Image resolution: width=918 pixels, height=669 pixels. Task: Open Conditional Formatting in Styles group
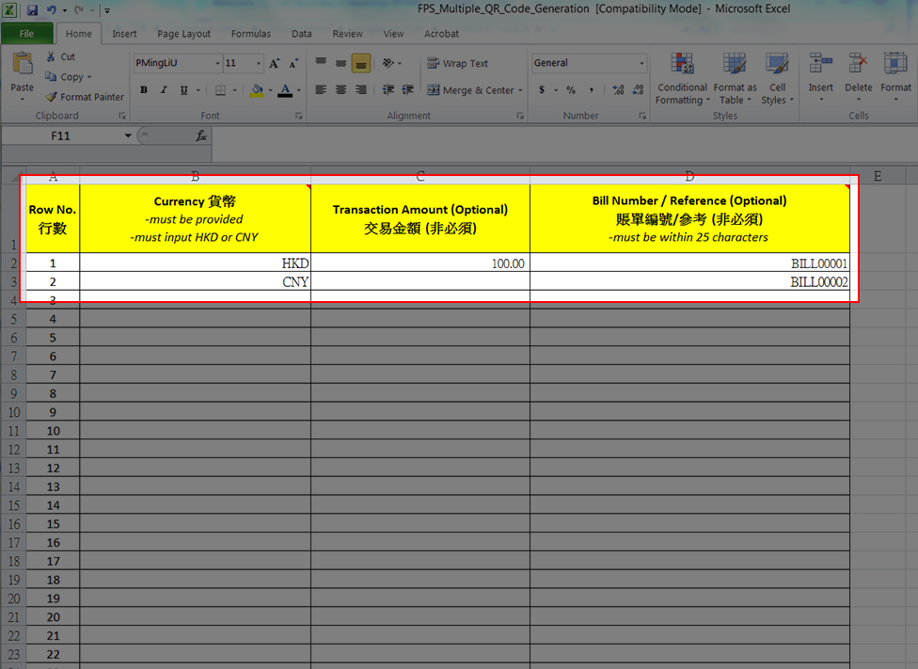[x=682, y=79]
